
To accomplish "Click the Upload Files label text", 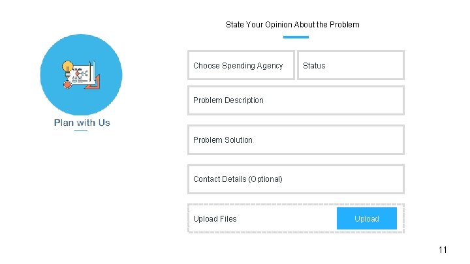I will click(x=215, y=219).
